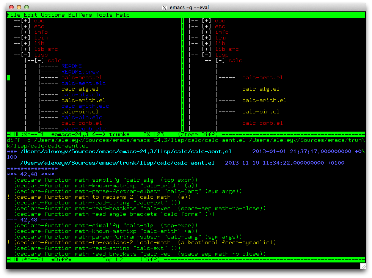Expand the doc folder in left pane
The height and width of the screenshot is (278, 372).
click(x=26, y=20)
